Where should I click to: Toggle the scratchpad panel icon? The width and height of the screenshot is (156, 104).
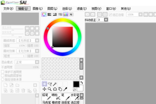tap(71, 14)
